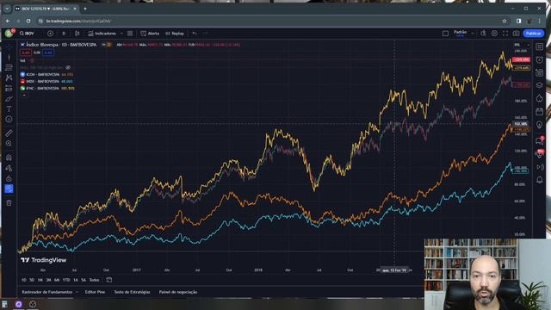This screenshot has height=310, width=551.
Task: Select the brush drawing tool
Action: (9, 99)
